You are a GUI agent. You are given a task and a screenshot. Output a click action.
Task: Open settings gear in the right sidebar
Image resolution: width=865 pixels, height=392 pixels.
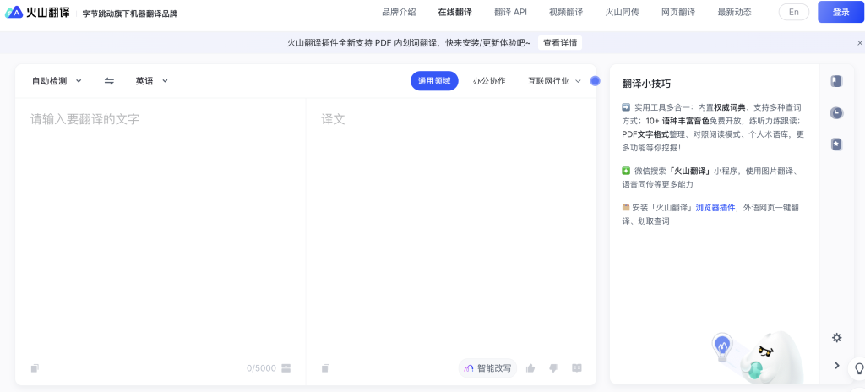(837, 337)
